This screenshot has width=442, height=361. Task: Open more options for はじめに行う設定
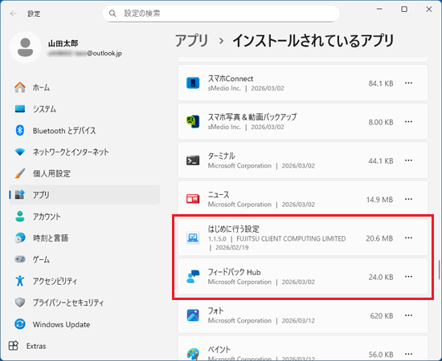tap(408, 238)
